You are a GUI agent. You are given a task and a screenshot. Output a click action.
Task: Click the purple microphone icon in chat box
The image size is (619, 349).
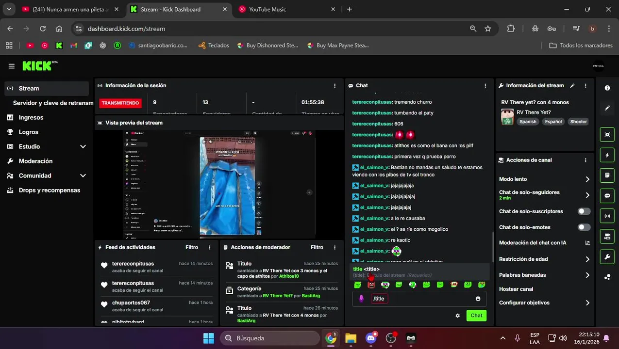point(361,299)
